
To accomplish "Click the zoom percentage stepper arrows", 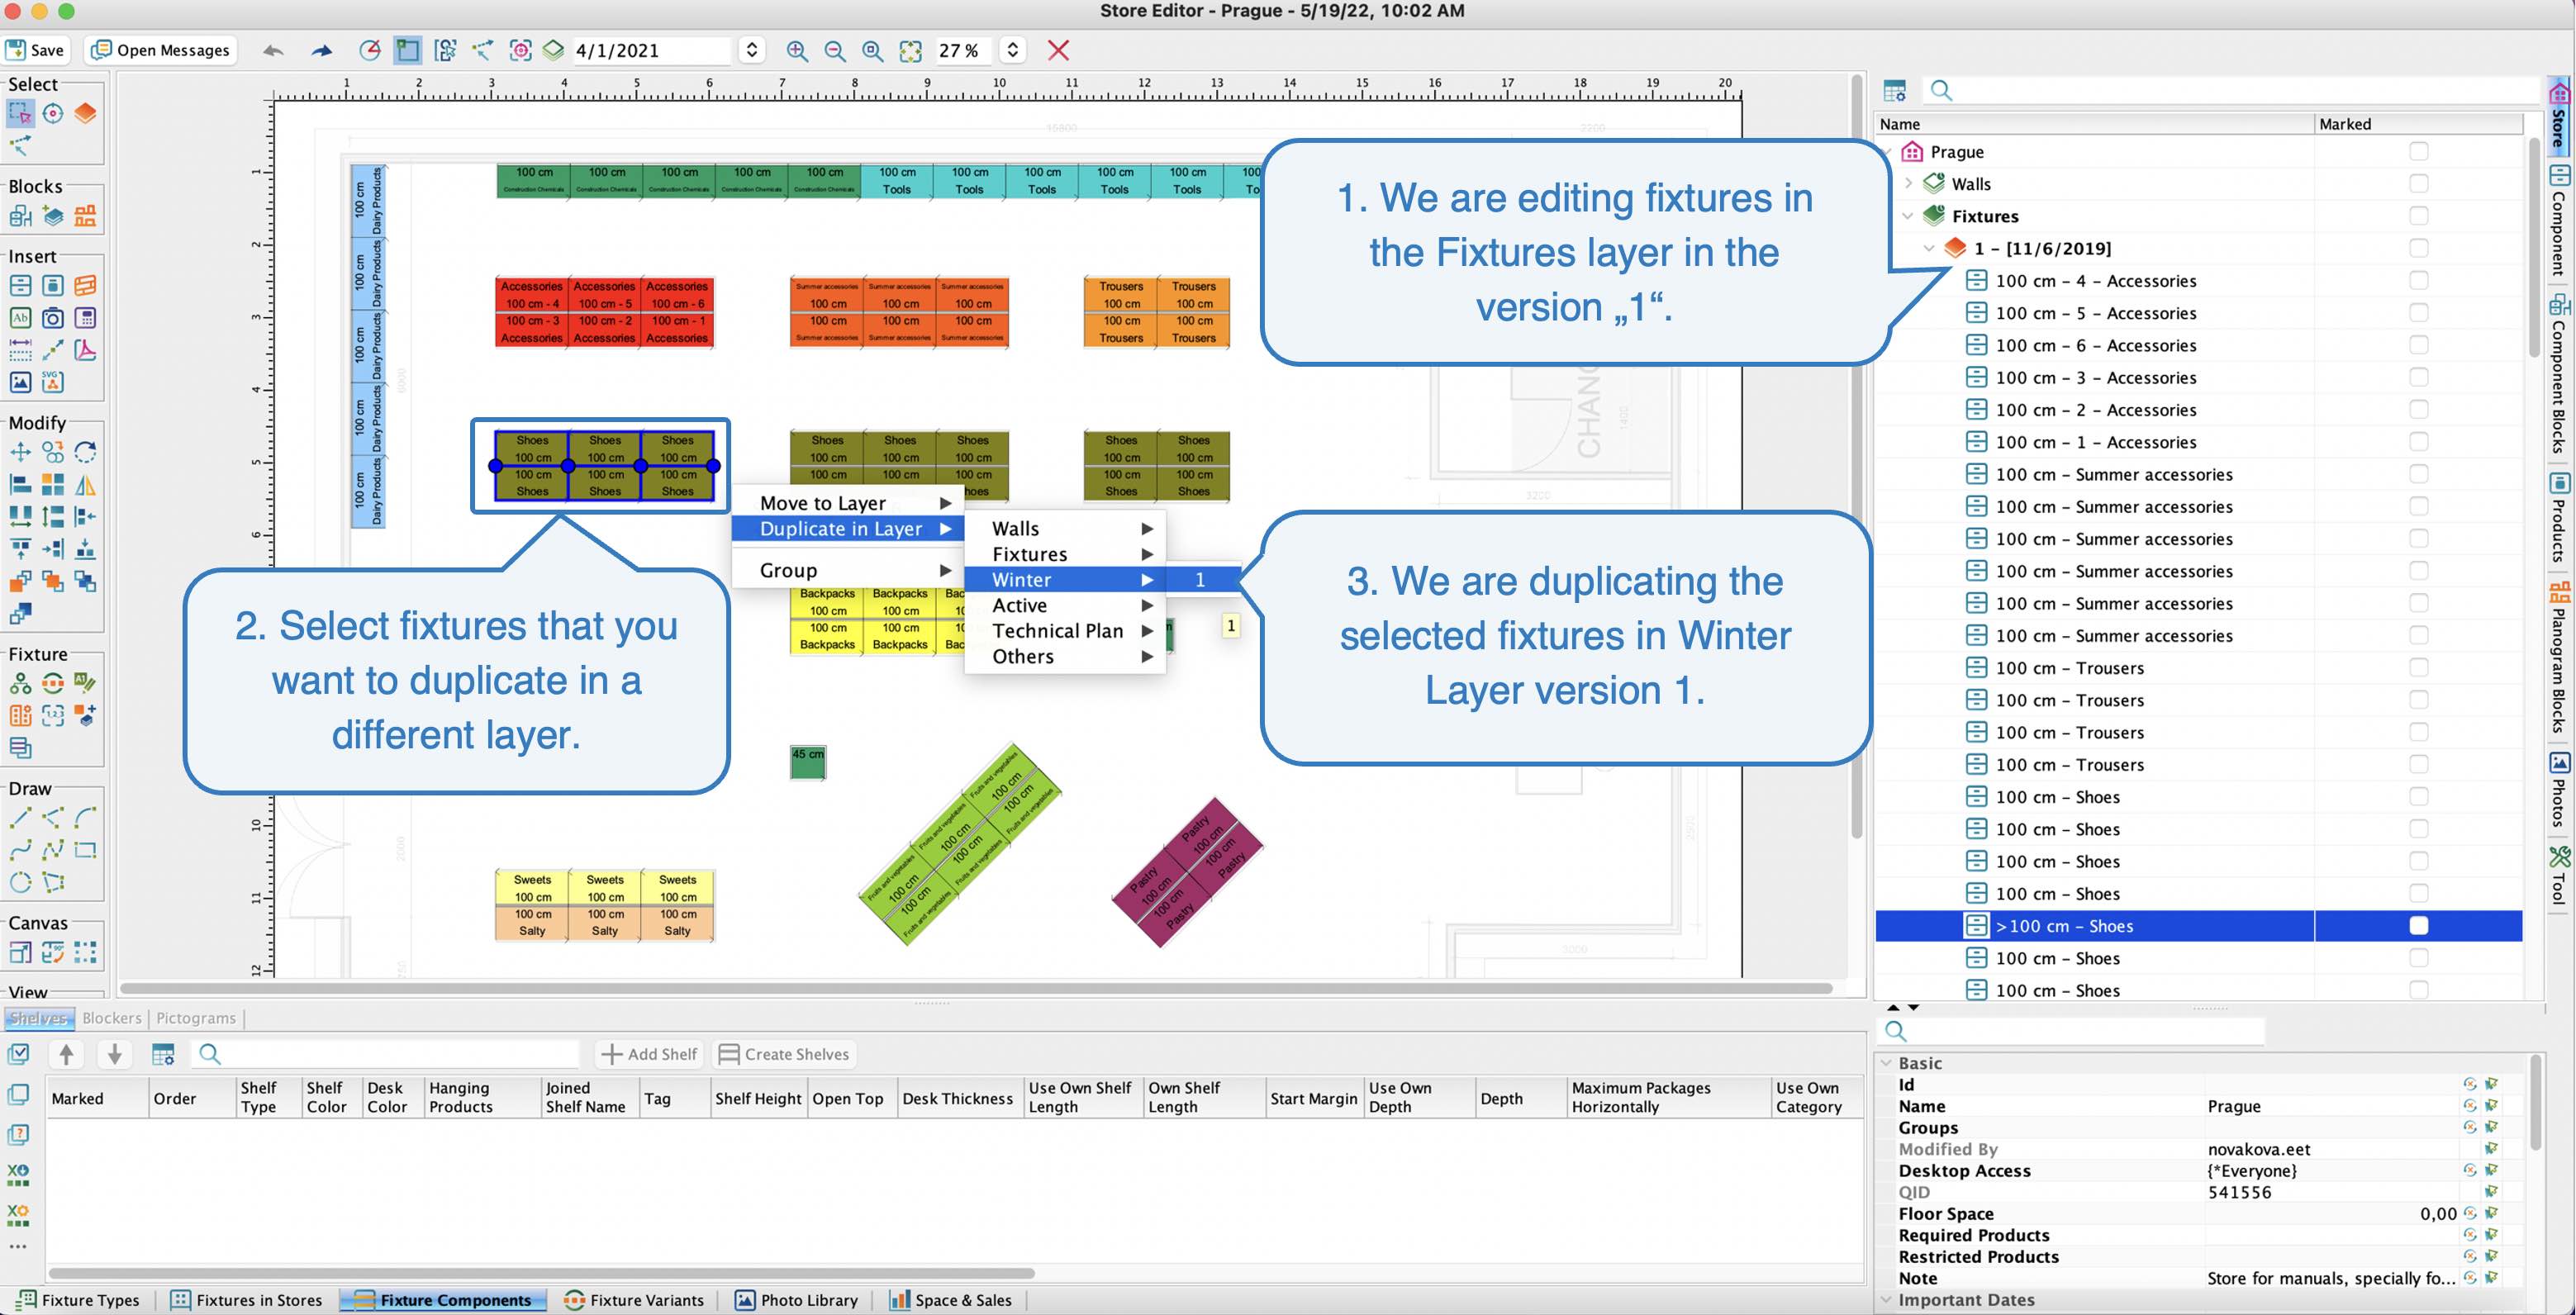I will pos(1012,50).
